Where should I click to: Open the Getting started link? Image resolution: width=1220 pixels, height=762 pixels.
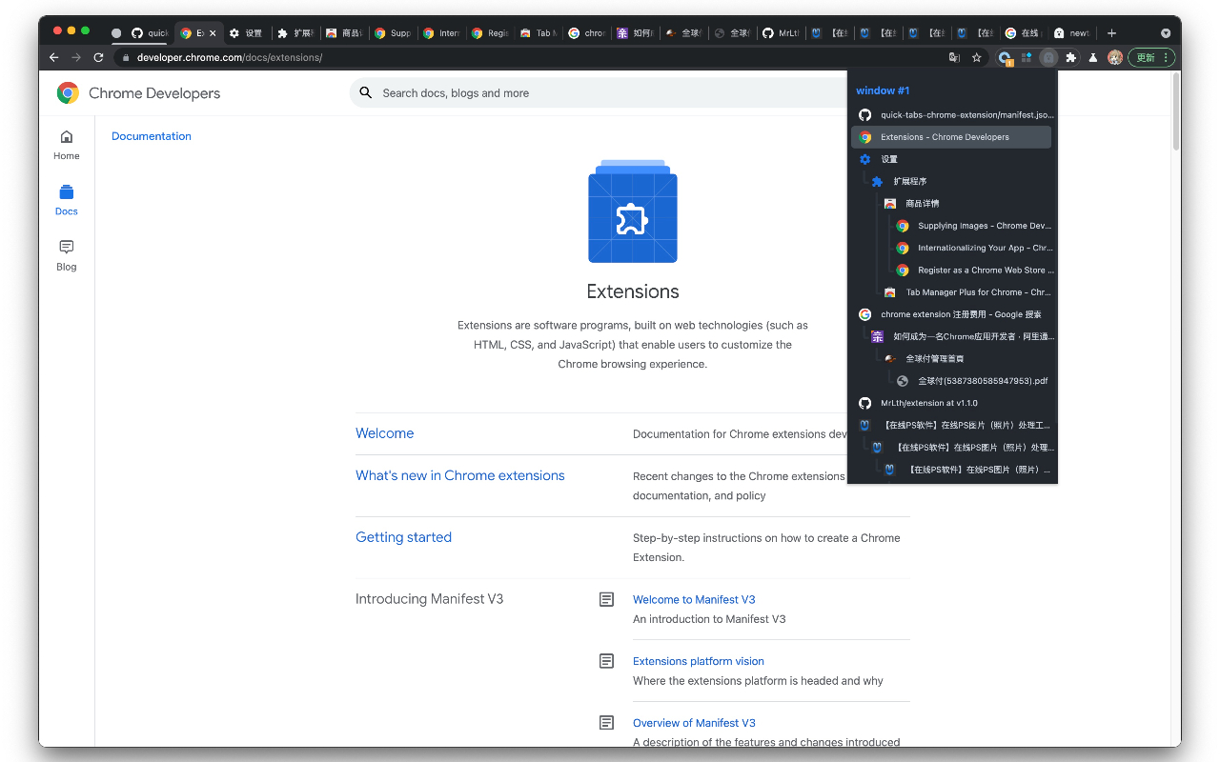click(x=404, y=537)
